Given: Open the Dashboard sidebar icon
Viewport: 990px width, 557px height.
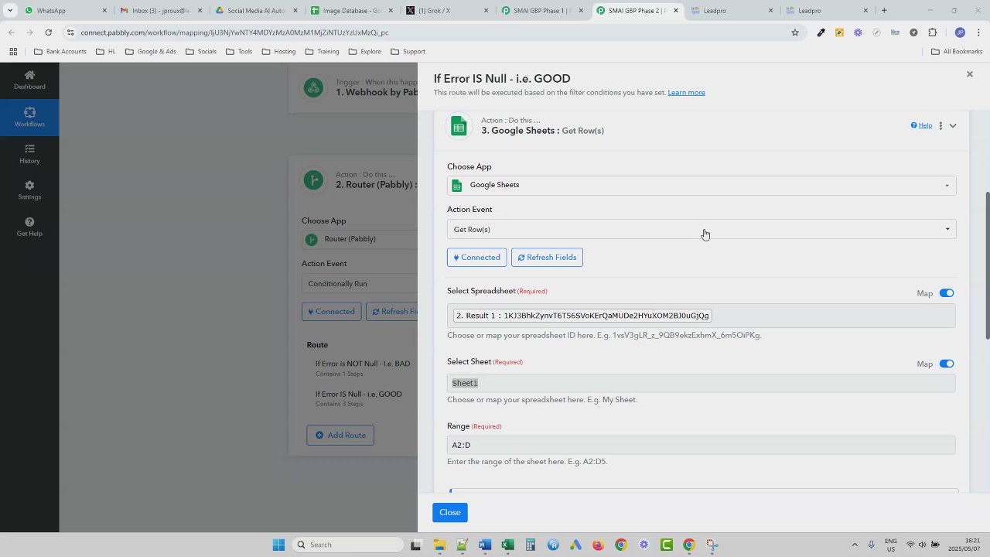Looking at the screenshot, I should pyautogui.click(x=29, y=80).
